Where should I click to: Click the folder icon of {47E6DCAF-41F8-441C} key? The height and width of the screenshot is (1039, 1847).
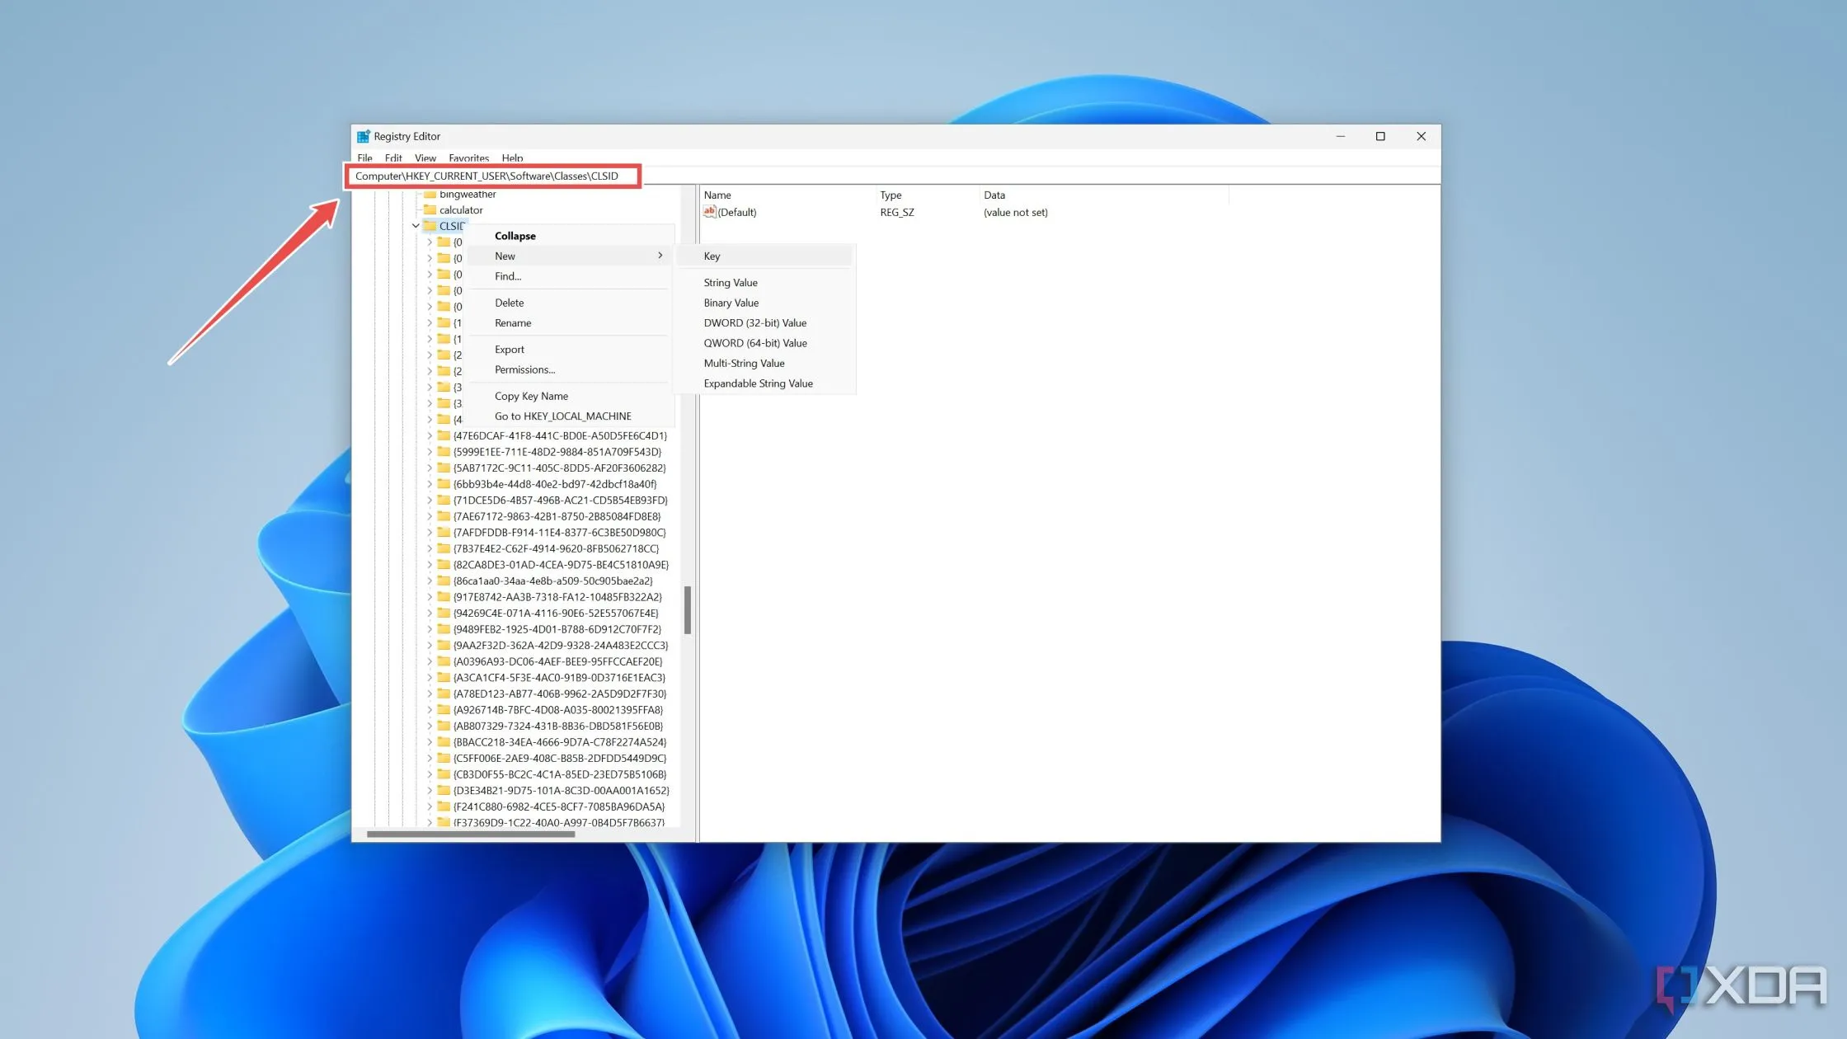pyautogui.click(x=444, y=435)
